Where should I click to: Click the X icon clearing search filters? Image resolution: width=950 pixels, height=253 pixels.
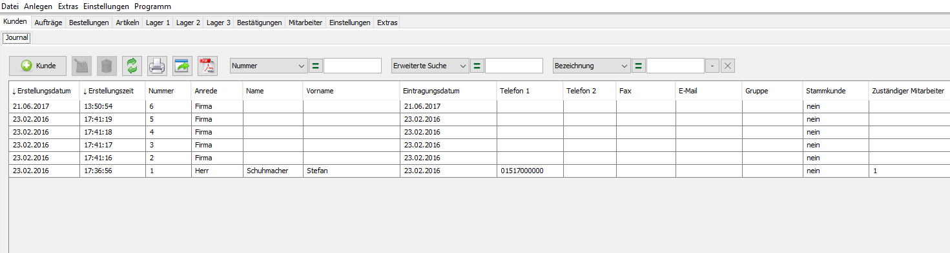tap(728, 66)
